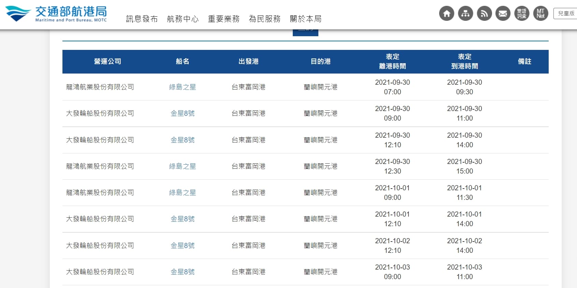Open the 重要業務 menu
Image resolution: width=577 pixels, height=288 pixels.
[x=224, y=19]
